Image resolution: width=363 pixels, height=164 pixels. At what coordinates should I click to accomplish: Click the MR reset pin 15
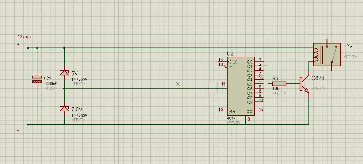pyautogui.click(x=223, y=111)
